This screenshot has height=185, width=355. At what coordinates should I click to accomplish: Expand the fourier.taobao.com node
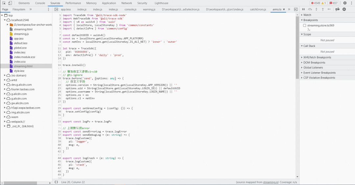tap(5, 89)
